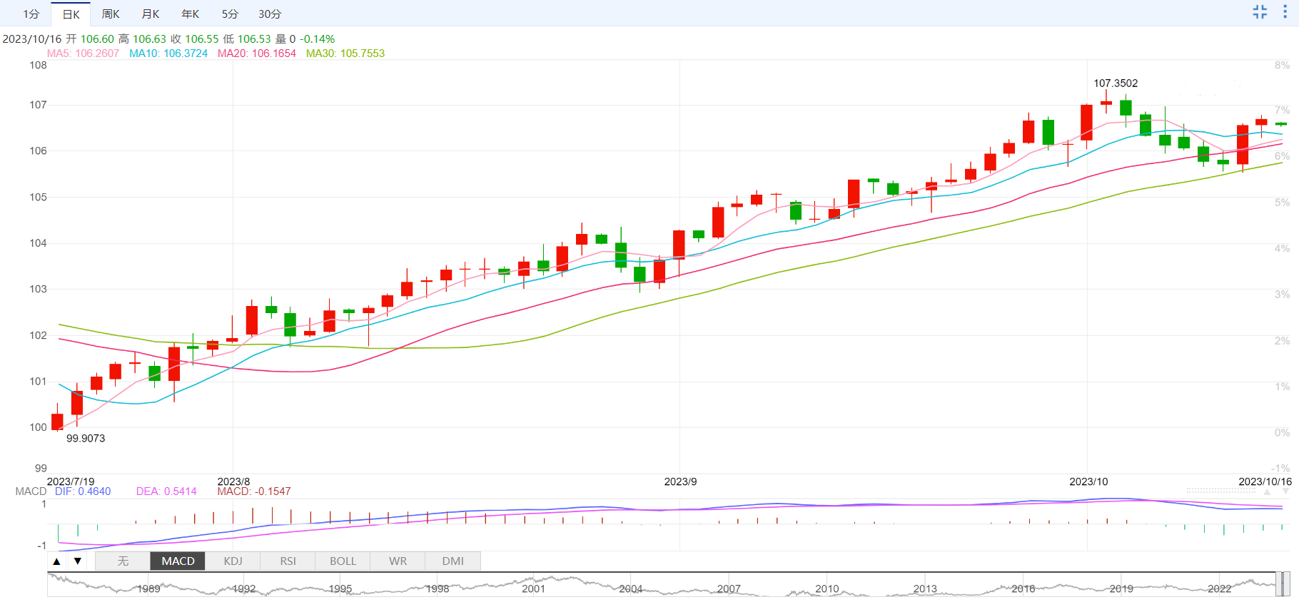The height and width of the screenshot is (612, 1299).
Task: Select the RSI indicator button
Action: [x=288, y=561]
